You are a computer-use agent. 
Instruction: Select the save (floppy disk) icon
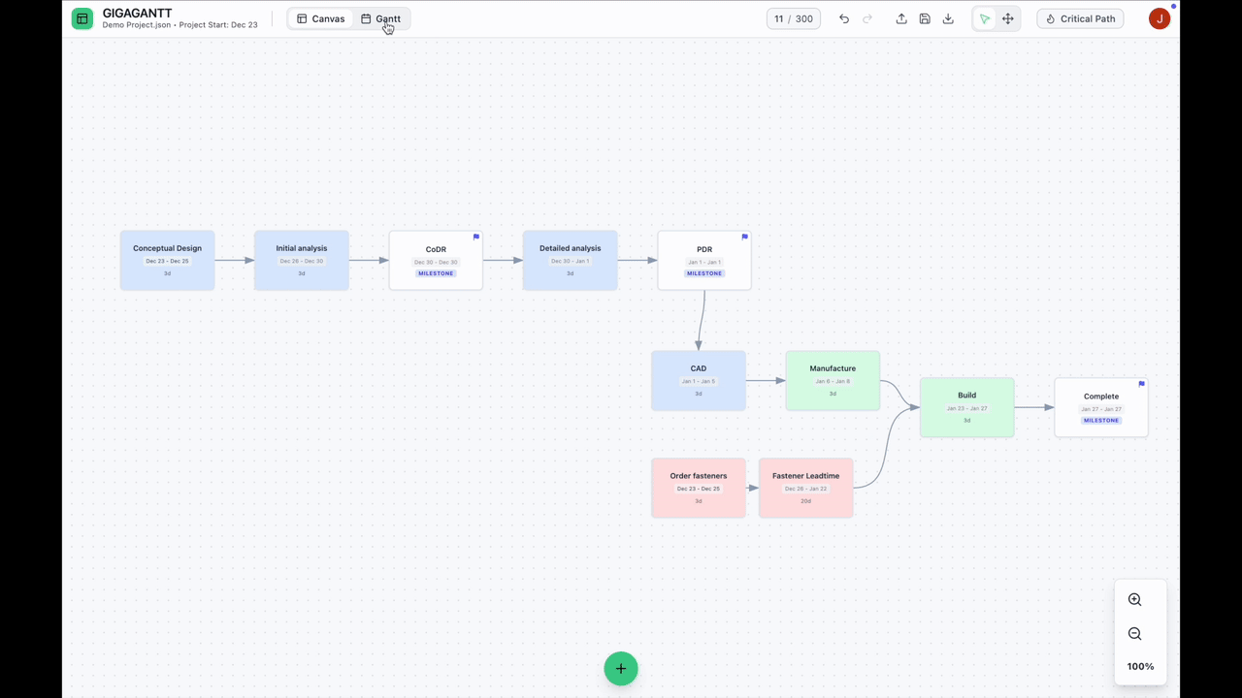point(925,18)
